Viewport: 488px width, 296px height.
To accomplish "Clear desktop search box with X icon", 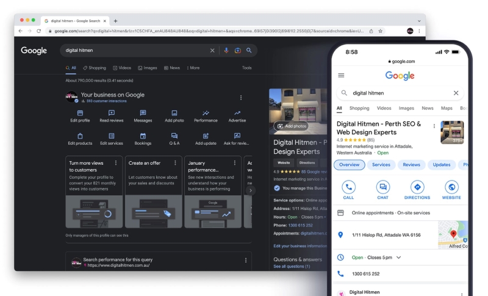I will point(212,51).
